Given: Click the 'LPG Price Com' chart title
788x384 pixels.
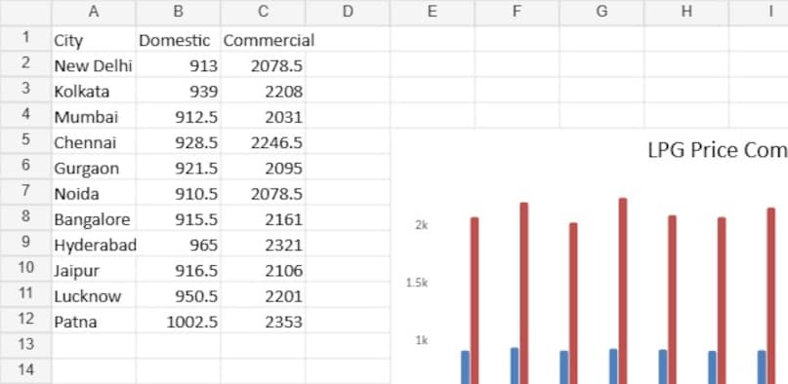Looking at the screenshot, I should coord(718,150).
